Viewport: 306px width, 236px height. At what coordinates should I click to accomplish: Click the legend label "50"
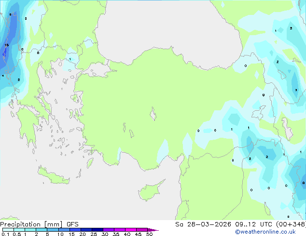tap(149, 234)
